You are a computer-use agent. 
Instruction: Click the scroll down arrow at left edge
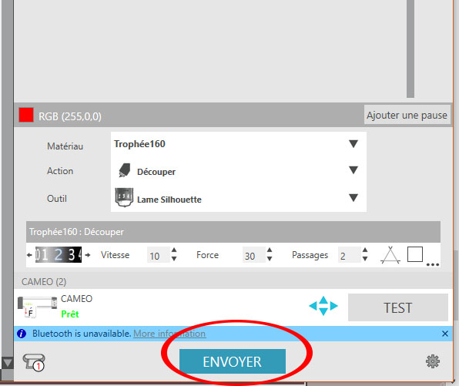(7, 363)
